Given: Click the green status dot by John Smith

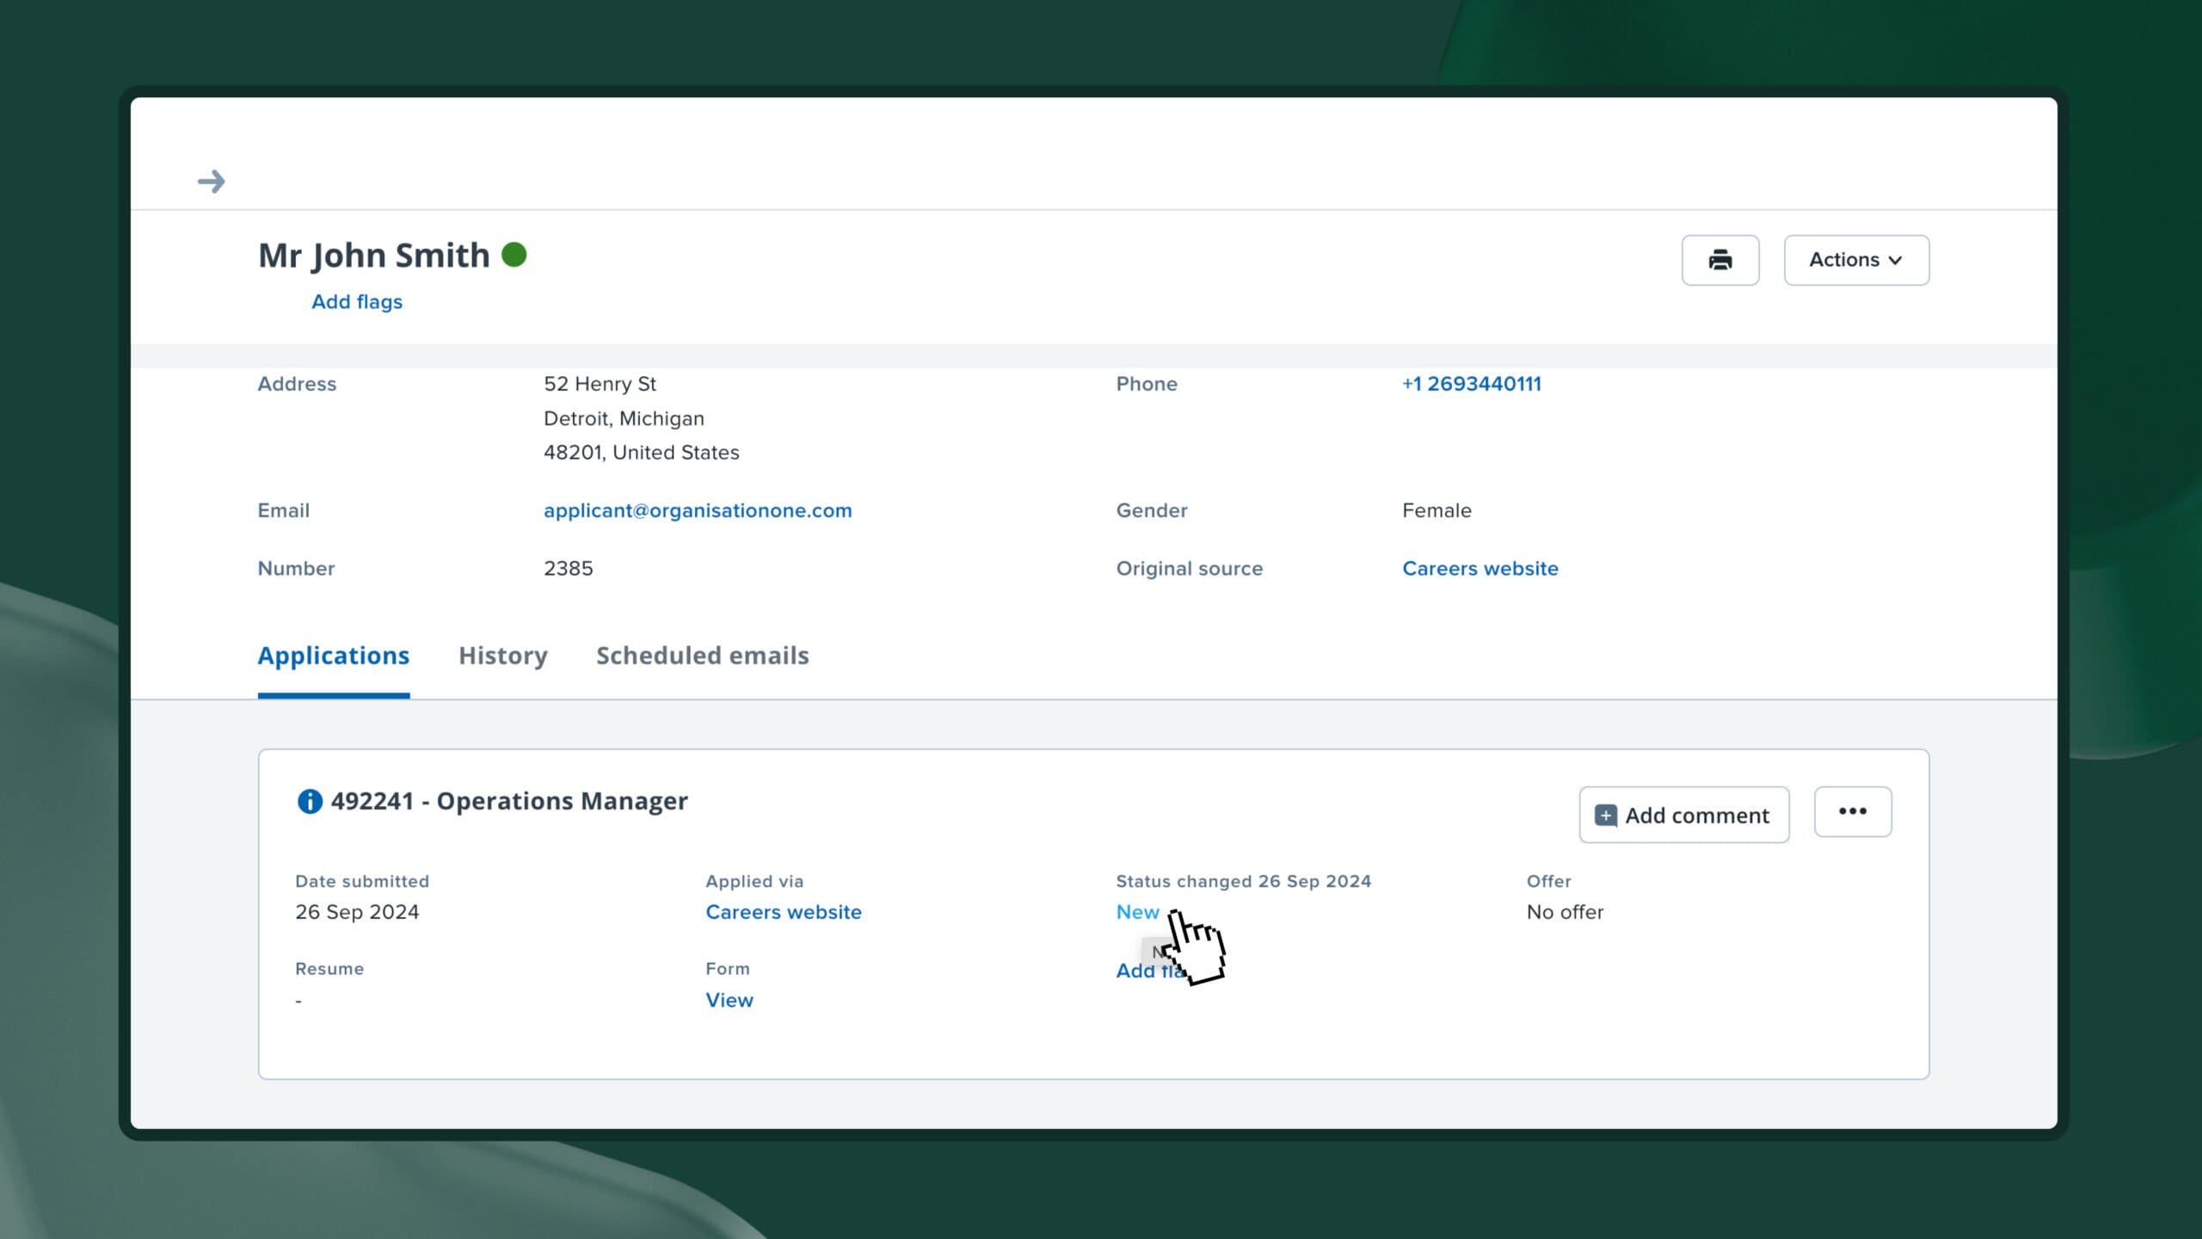Looking at the screenshot, I should point(514,255).
